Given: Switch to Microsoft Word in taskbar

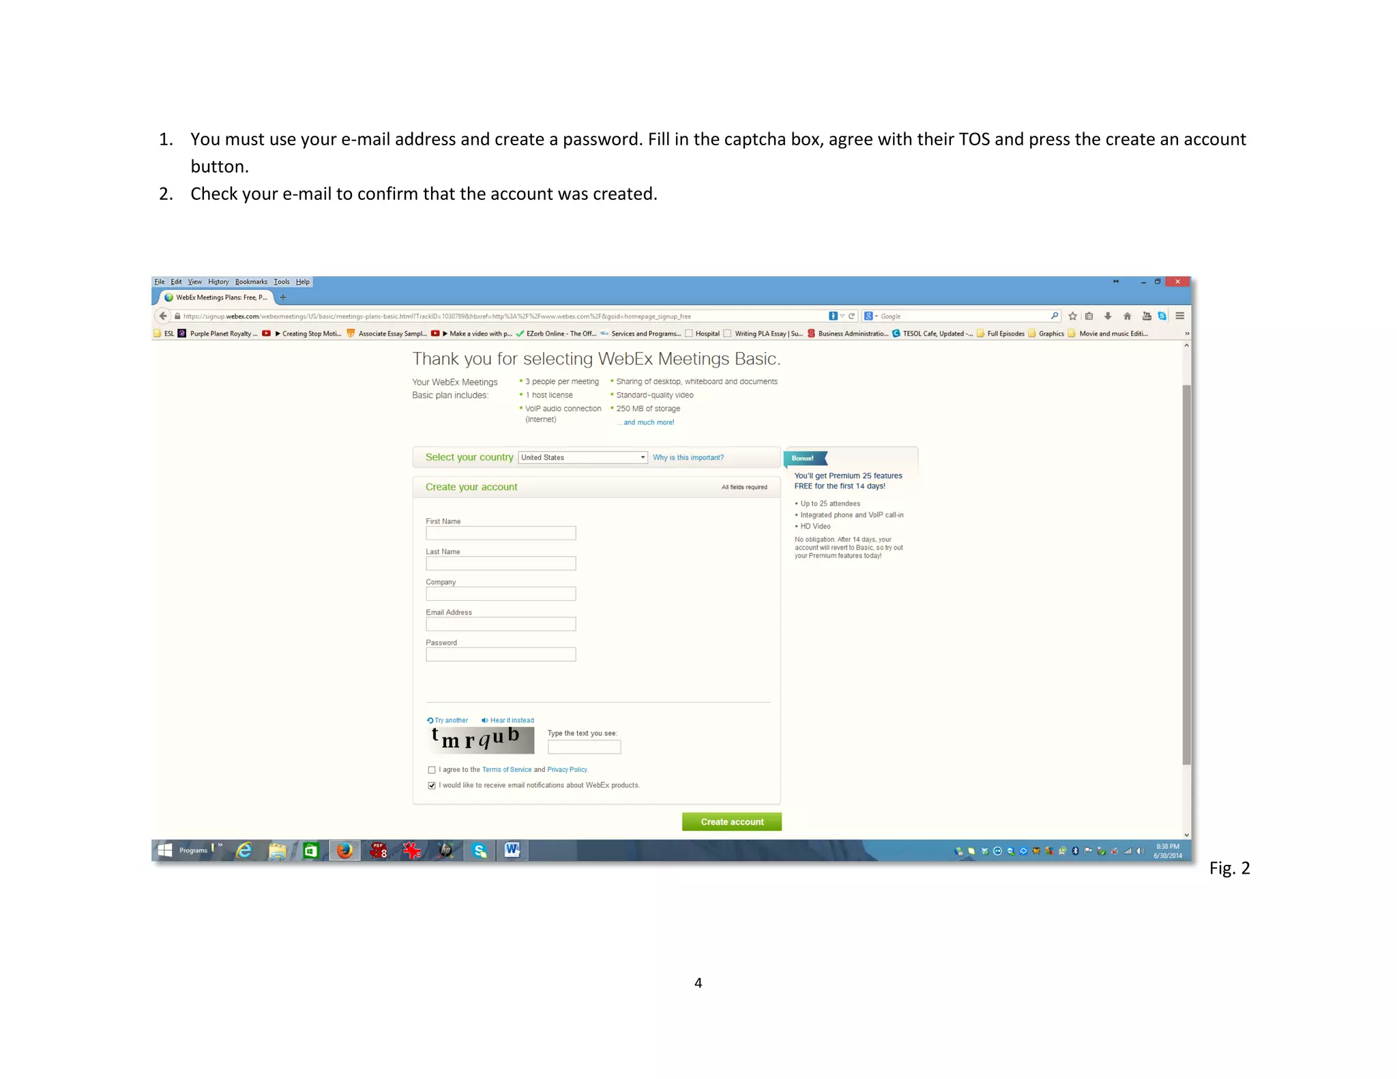Looking at the screenshot, I should click(x=512, y=850).
